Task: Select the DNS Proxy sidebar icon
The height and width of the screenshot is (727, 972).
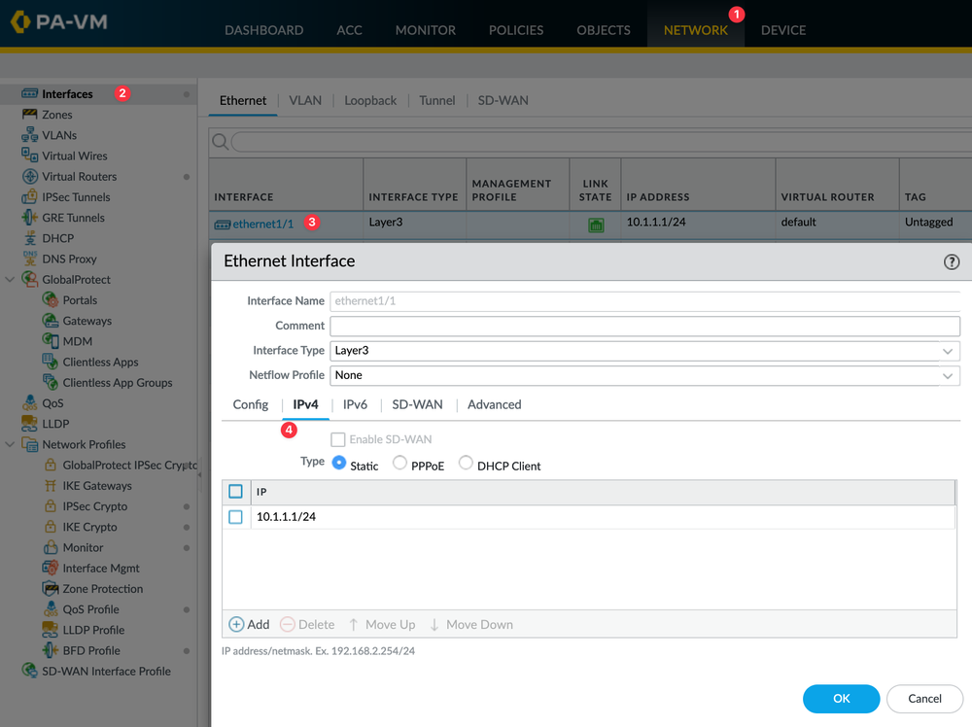Action: coord(29,259)
